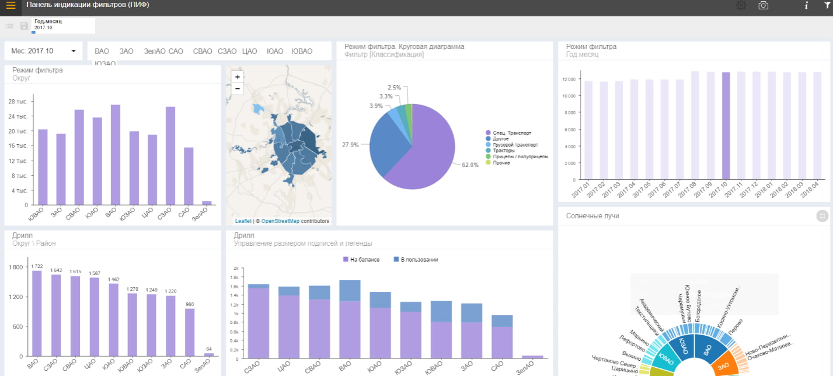This screenshot has width=833, height=376.
Task: Expand the Мес: 2017.10 month dropdown
Action: (x=44, y=51)
